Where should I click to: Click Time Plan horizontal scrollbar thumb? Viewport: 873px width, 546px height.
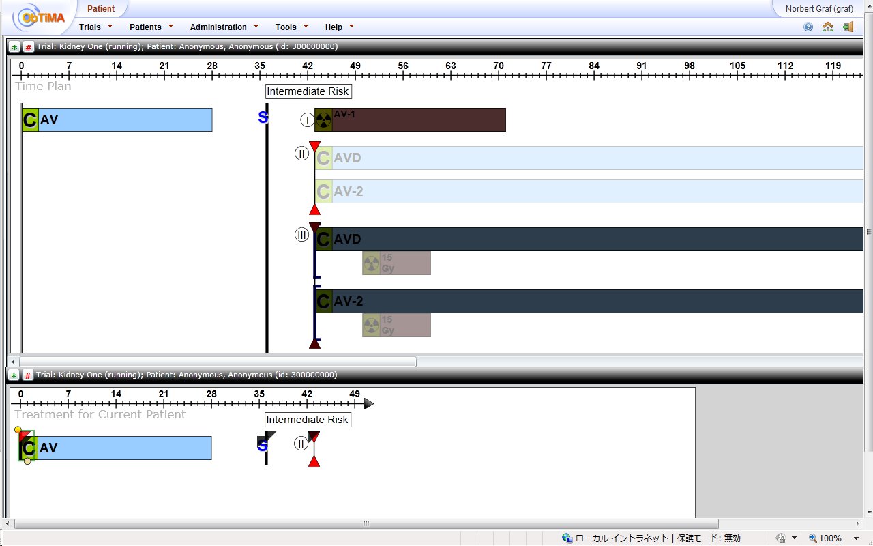(217, 361)
